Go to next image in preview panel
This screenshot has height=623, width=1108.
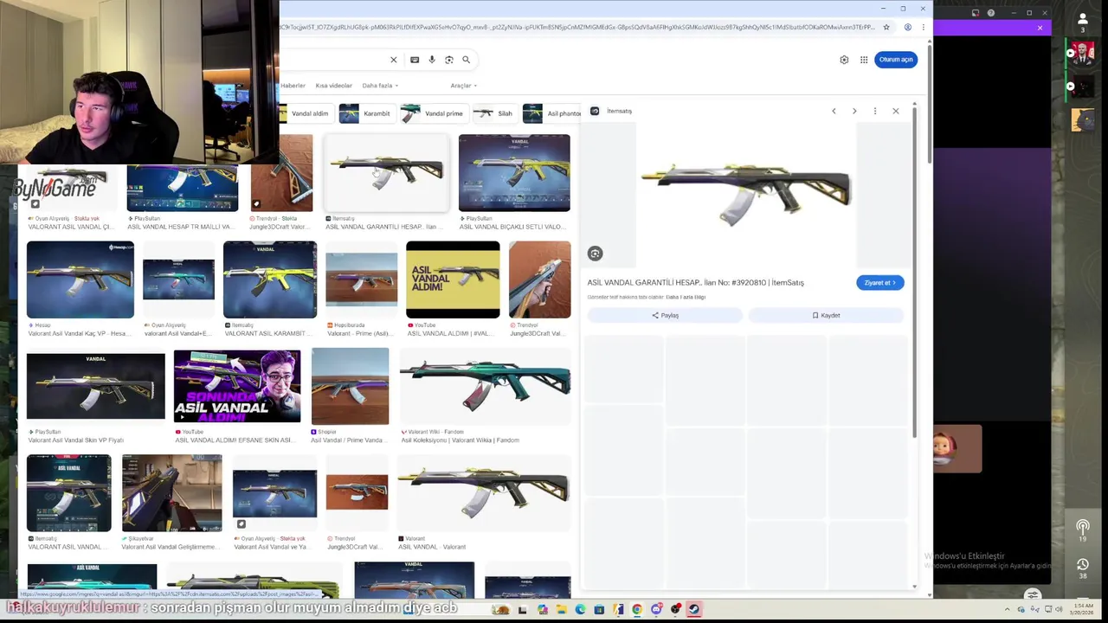(854, 111)
